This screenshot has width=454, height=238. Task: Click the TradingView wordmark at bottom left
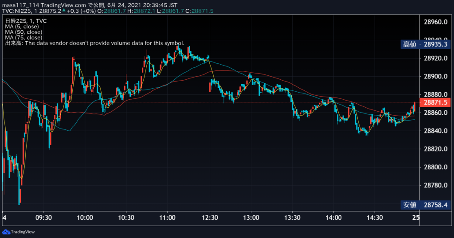(x=23, y=232)
